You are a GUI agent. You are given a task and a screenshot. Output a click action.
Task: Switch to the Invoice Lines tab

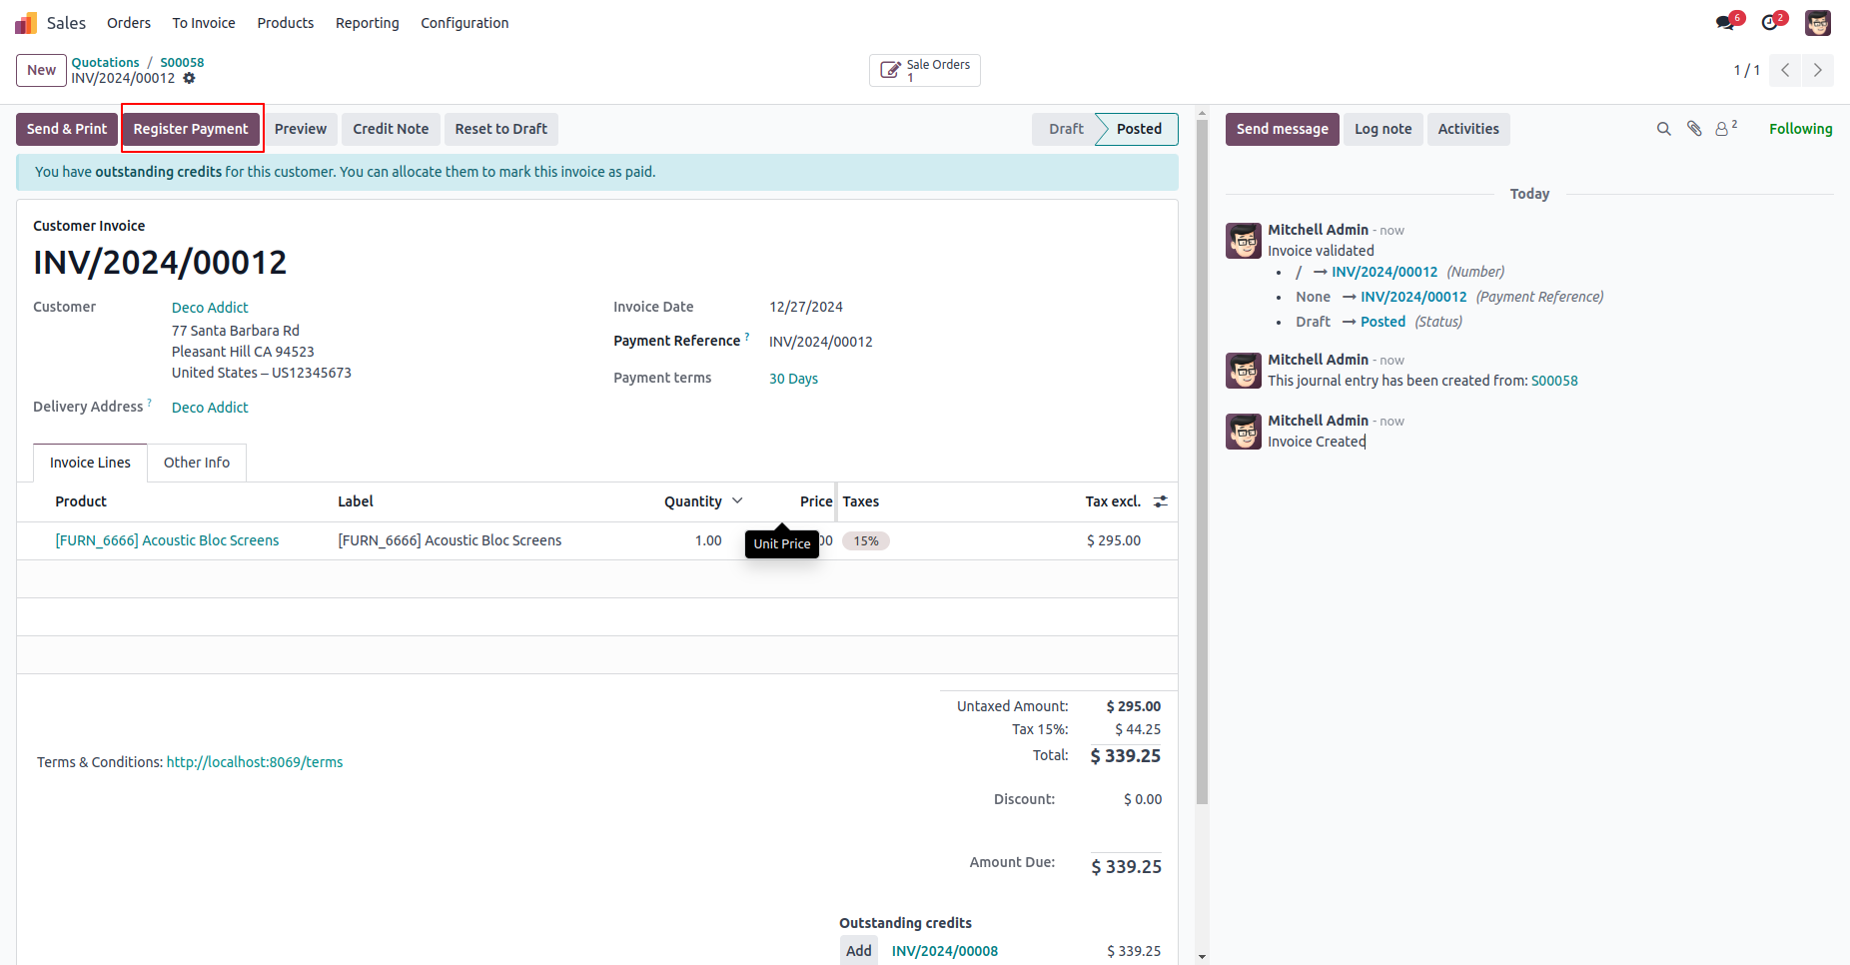point(90,463)
